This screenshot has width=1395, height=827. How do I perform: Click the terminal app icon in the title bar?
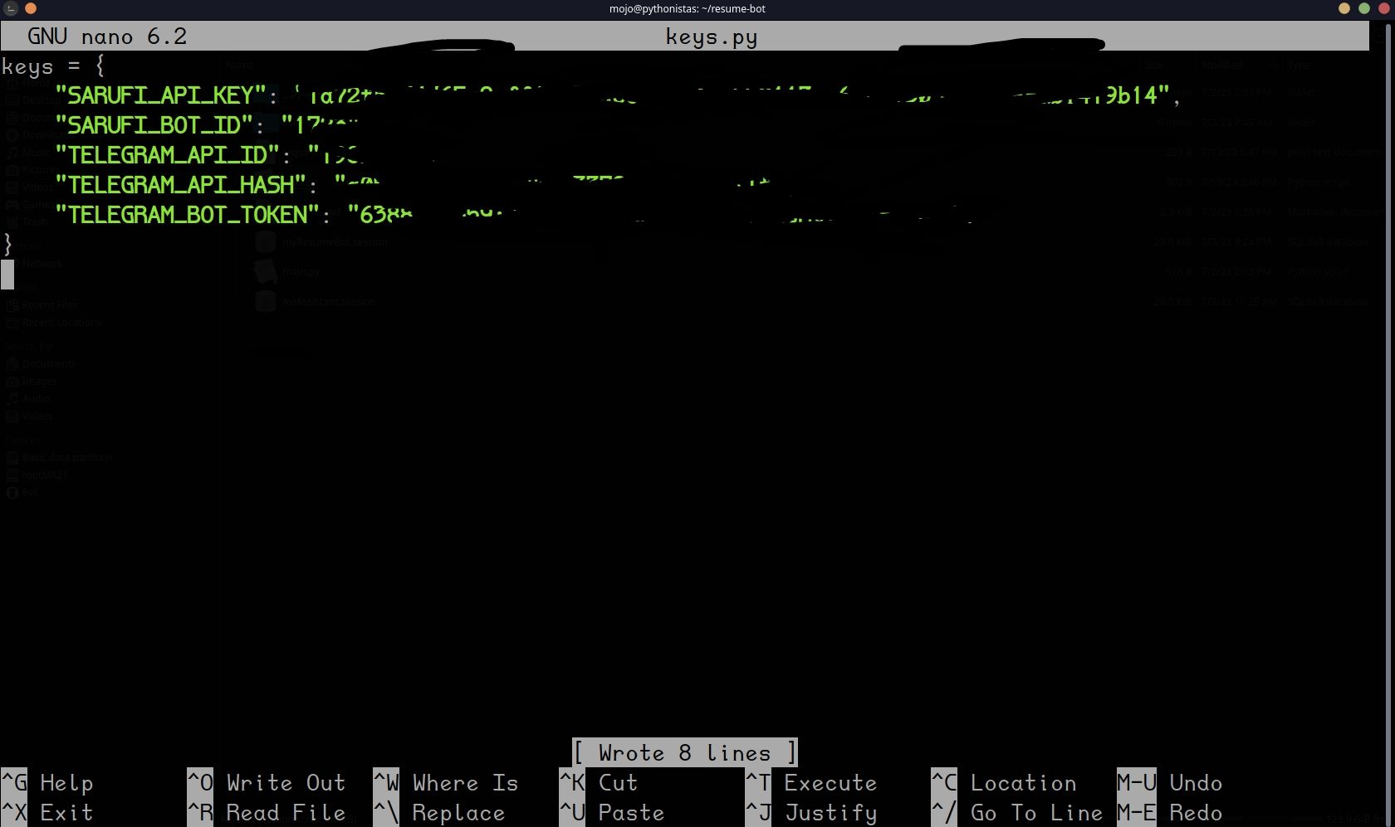click(12, 8)
